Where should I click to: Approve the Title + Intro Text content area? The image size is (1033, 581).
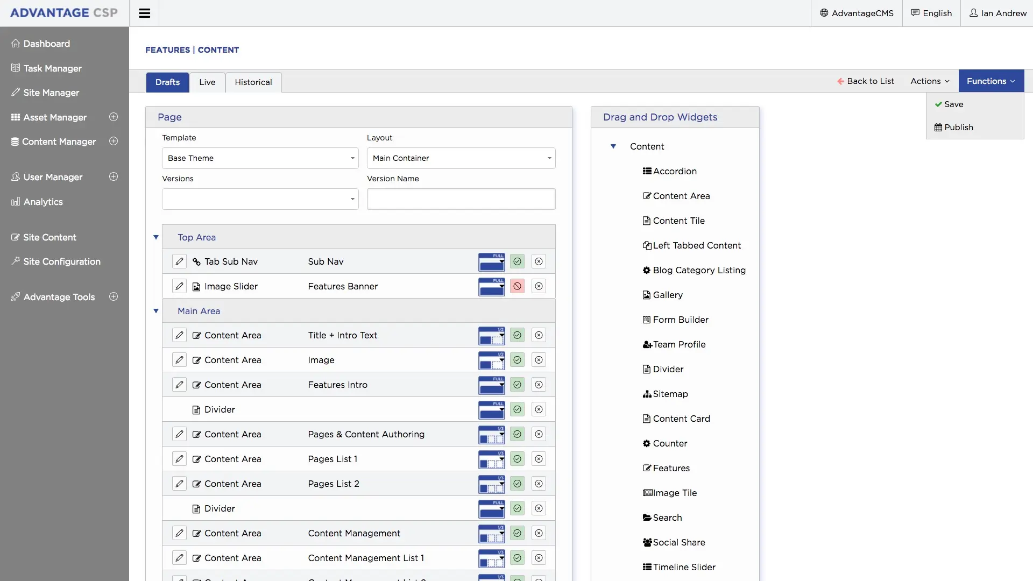click(x=517, y=335)
